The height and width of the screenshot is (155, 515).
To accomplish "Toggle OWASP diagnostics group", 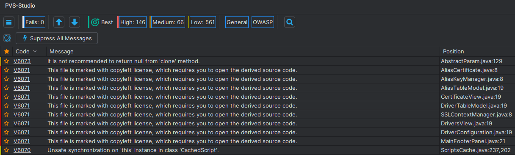I will point(263,22).
